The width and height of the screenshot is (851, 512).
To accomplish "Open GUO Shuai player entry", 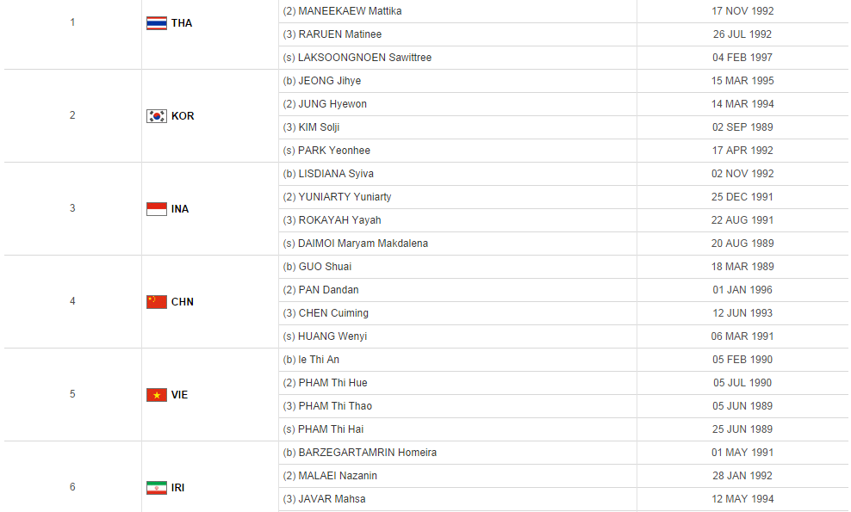I will point(325,267).
